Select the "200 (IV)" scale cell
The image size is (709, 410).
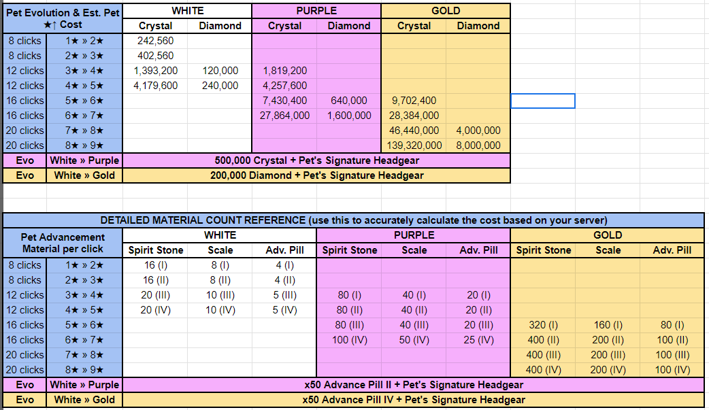[608, 369]
